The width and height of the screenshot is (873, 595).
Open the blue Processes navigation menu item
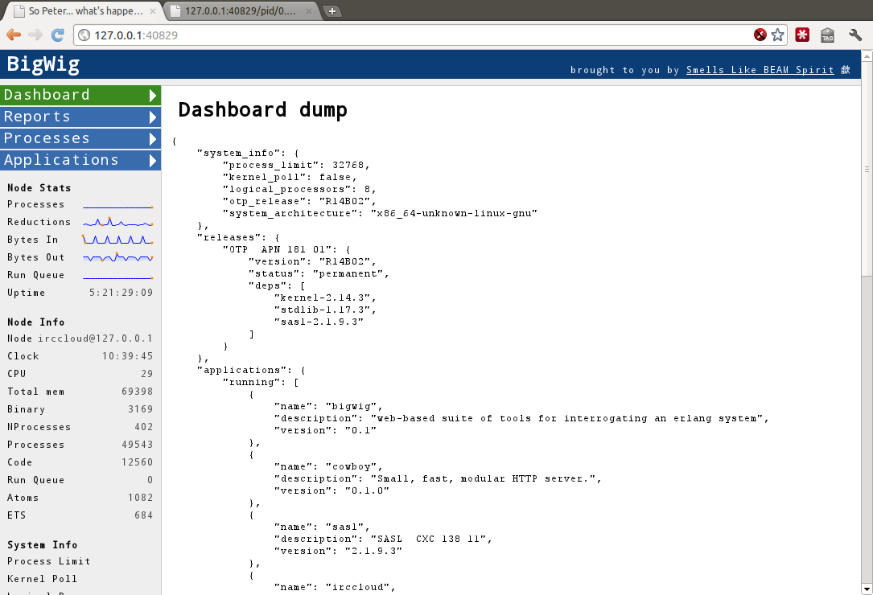(x=80, y=138)
